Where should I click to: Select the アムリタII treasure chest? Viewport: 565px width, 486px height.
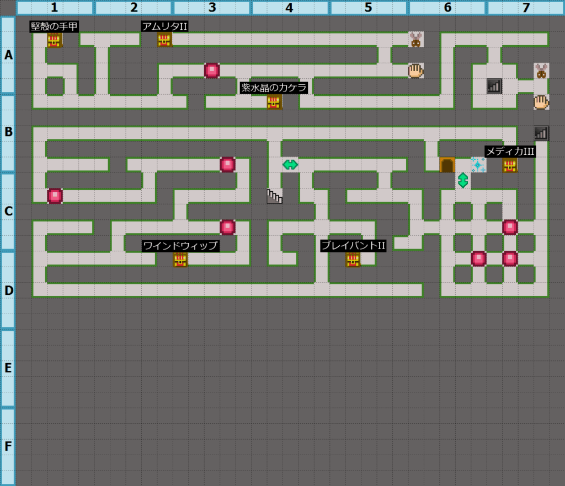coord(164,40)
